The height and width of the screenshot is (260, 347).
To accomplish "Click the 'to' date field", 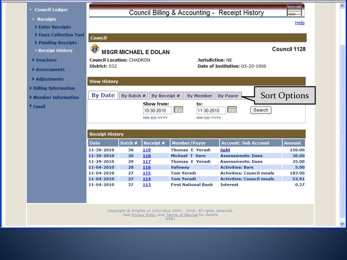I will click(x=211, y=111).
